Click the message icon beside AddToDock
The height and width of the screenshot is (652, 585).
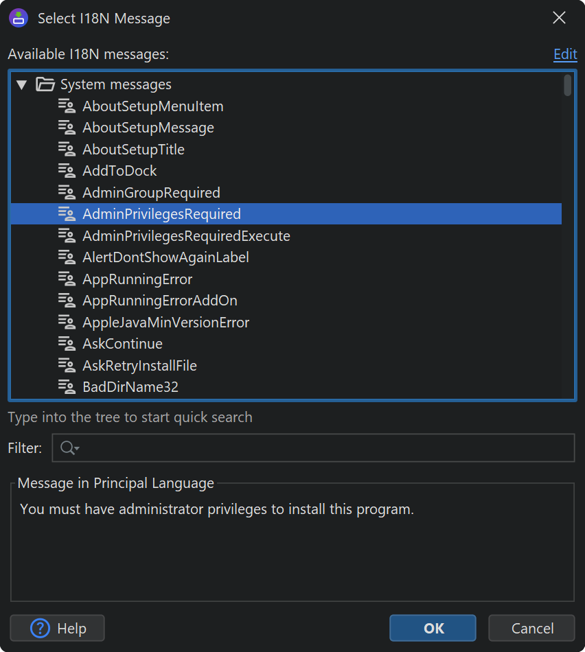(67, 171)
